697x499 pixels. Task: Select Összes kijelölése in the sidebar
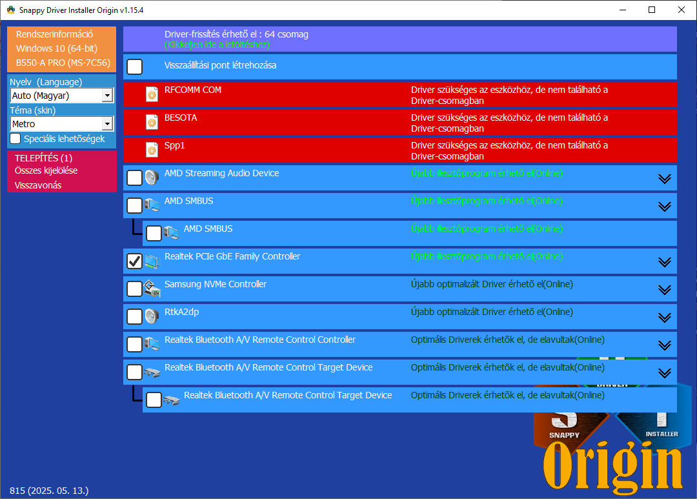[x=46, y=171]
